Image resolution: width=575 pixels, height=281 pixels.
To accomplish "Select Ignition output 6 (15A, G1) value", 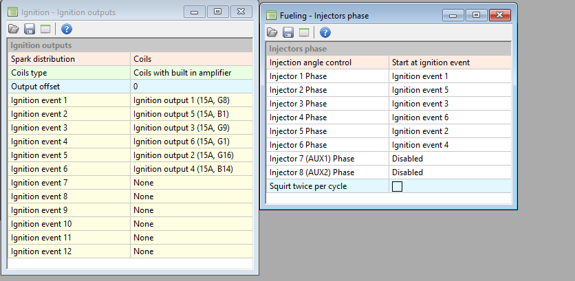I will (191, 142).
